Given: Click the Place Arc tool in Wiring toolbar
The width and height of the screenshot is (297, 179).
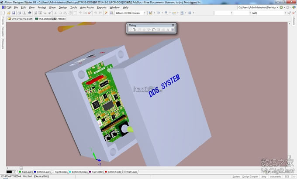Looking at the screenshot, I should [x=154, y=30].
